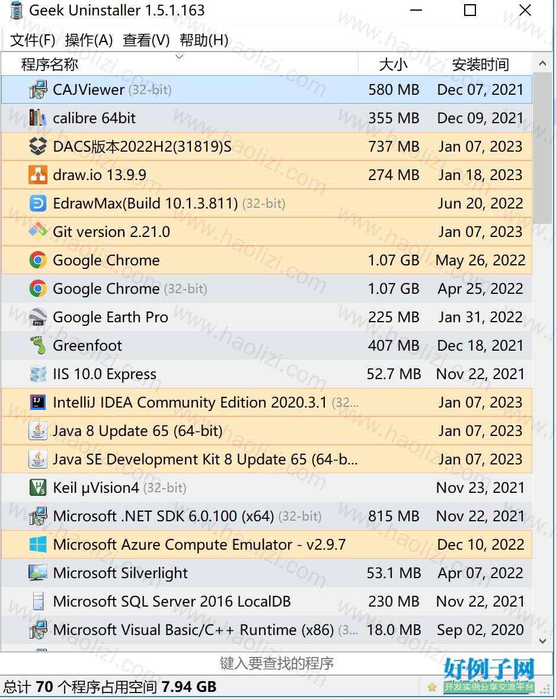The width and height of the screenshot is (556, 699).
Task: Select EdrawMax(Build 10.1.3.811) entry
Action: [169, 203]
